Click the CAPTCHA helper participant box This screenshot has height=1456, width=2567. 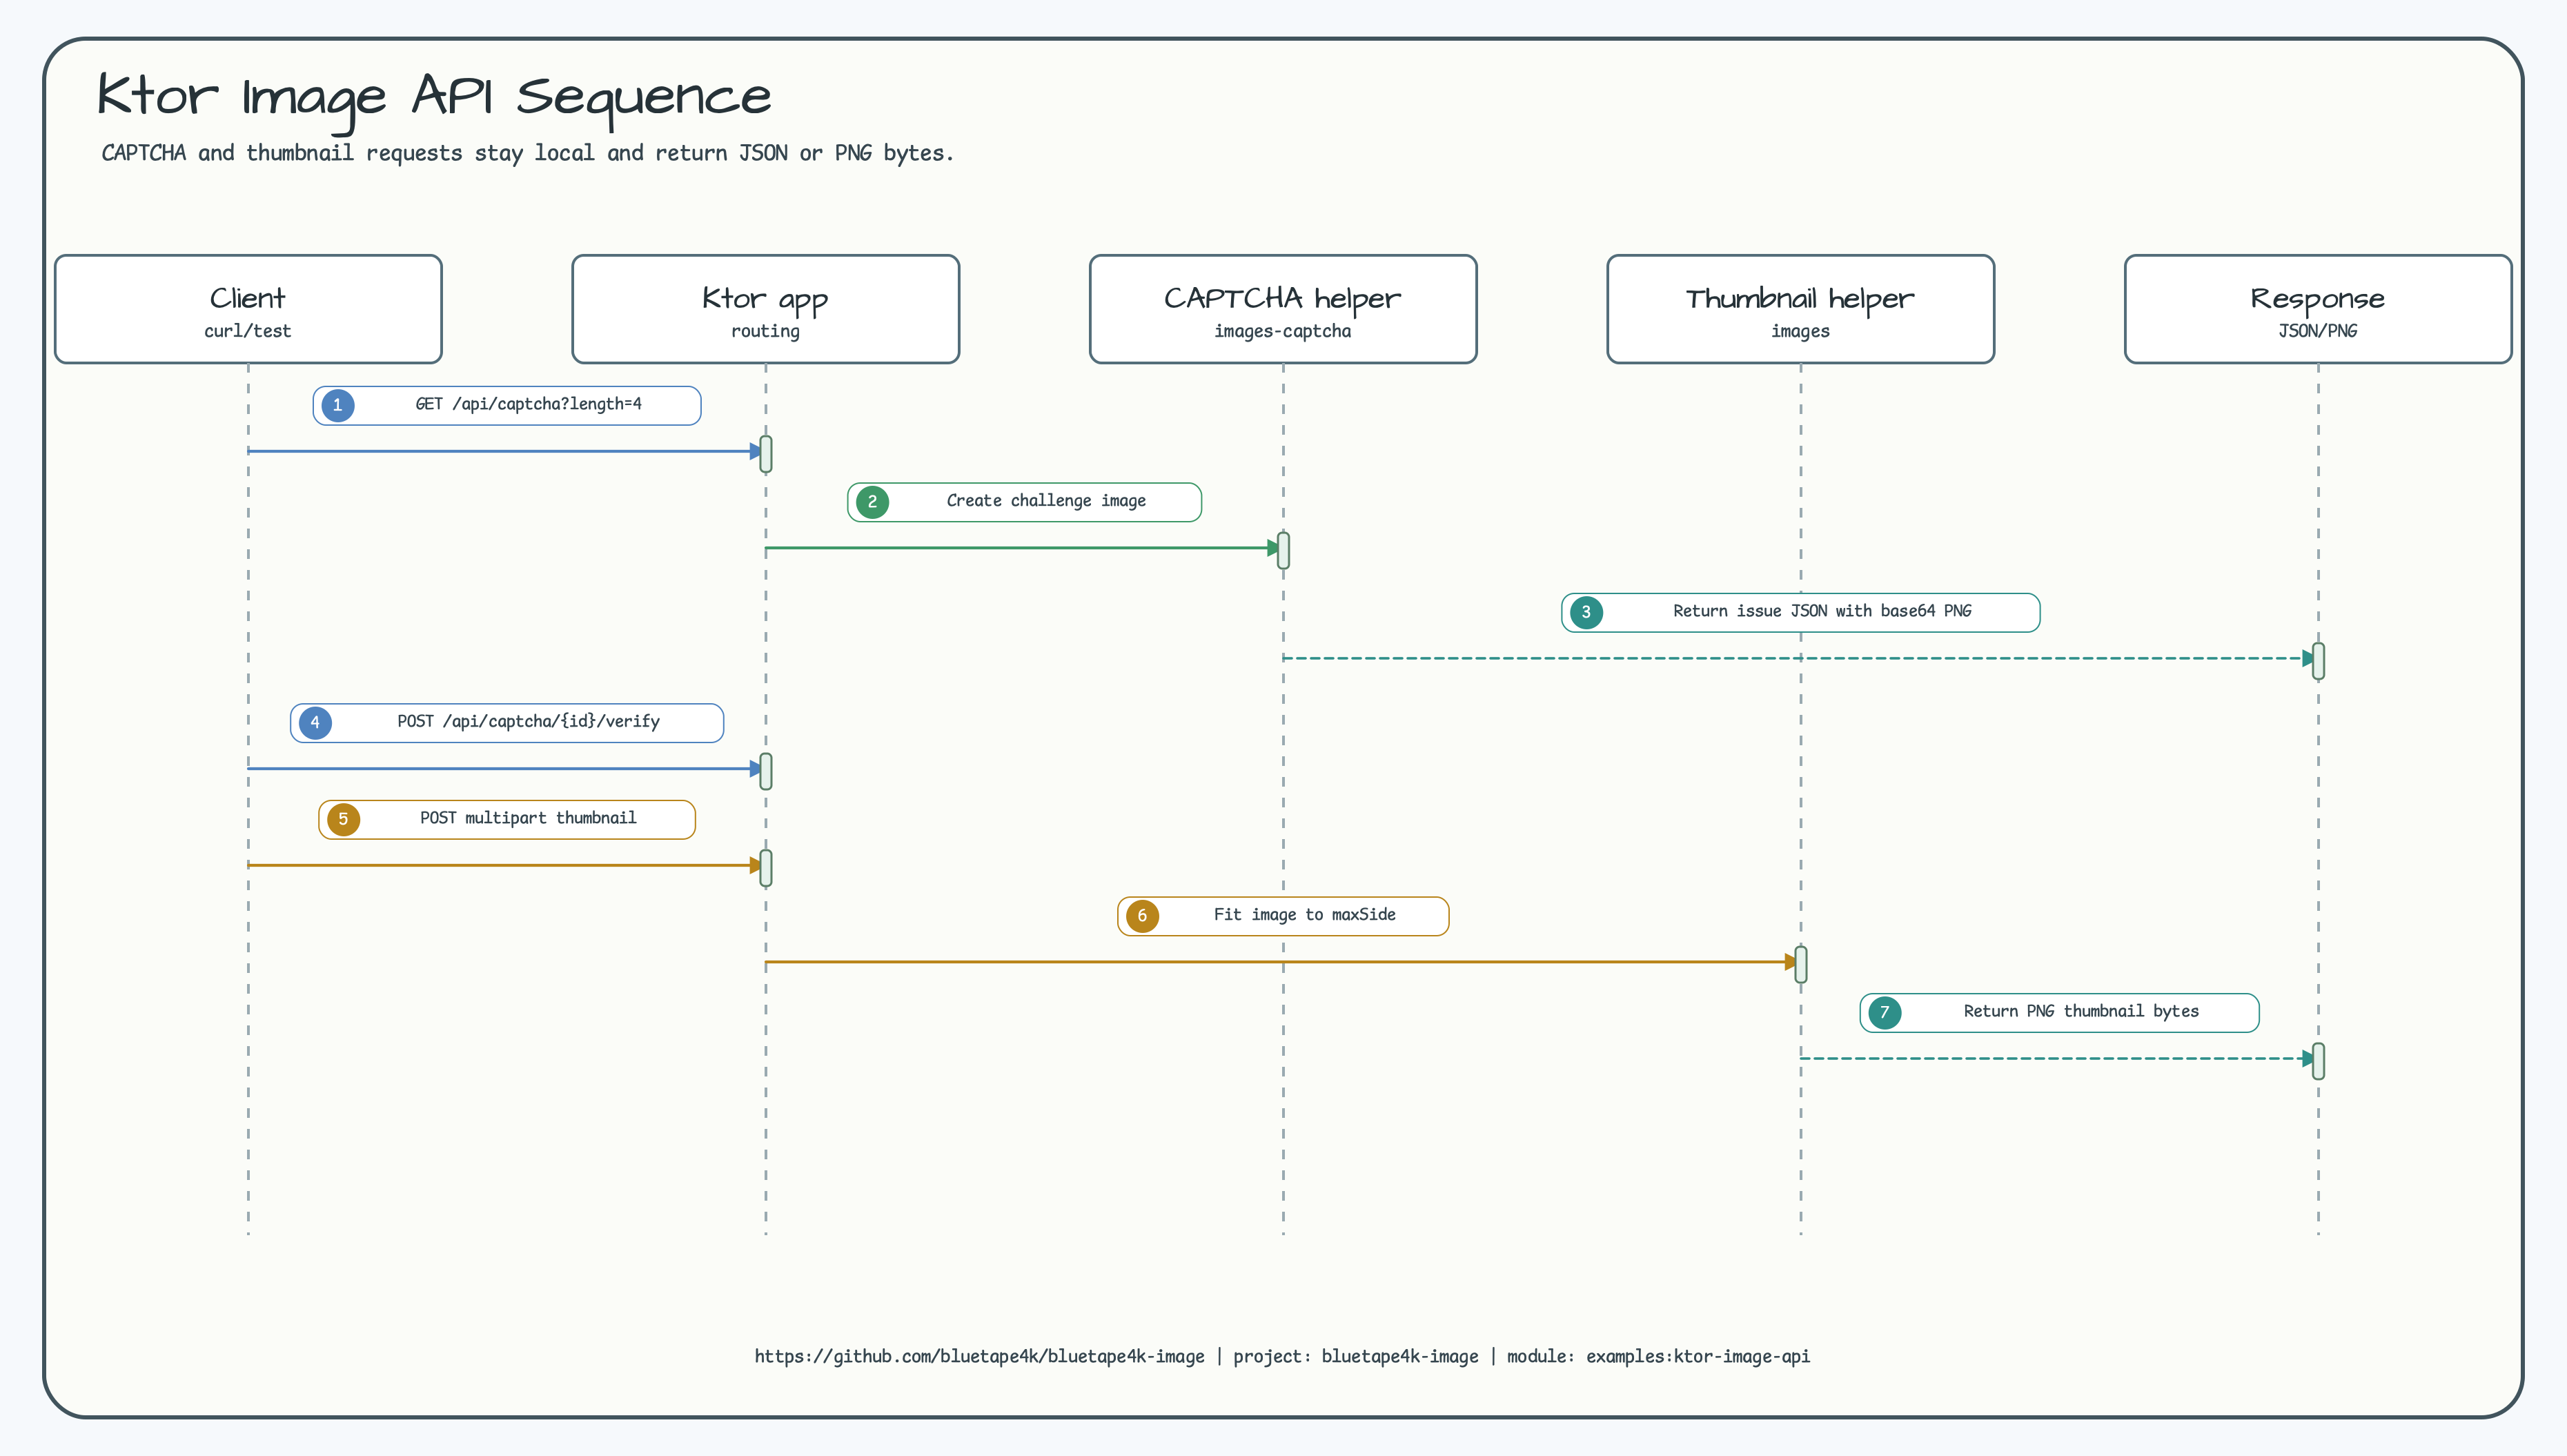[x=1283, y=309]
